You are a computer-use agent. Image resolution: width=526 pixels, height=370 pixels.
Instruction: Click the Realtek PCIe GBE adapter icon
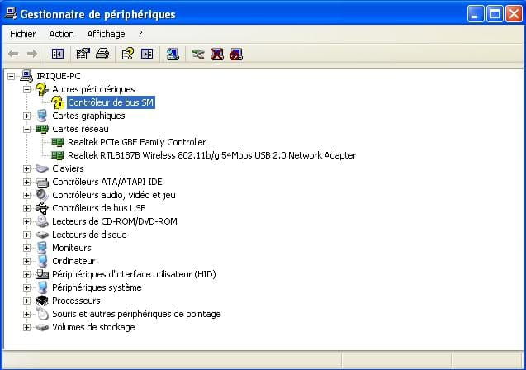[58, 142]
